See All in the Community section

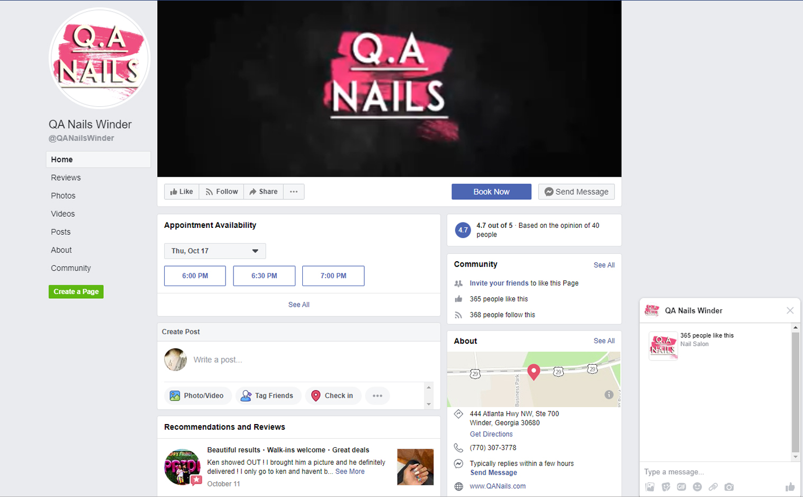click(604, 265)
